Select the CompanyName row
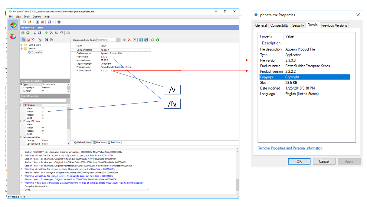 (x=111, y=50)
